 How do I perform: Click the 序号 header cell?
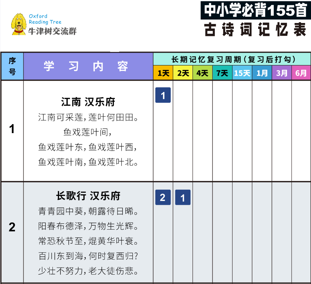(x=12, y=66)
